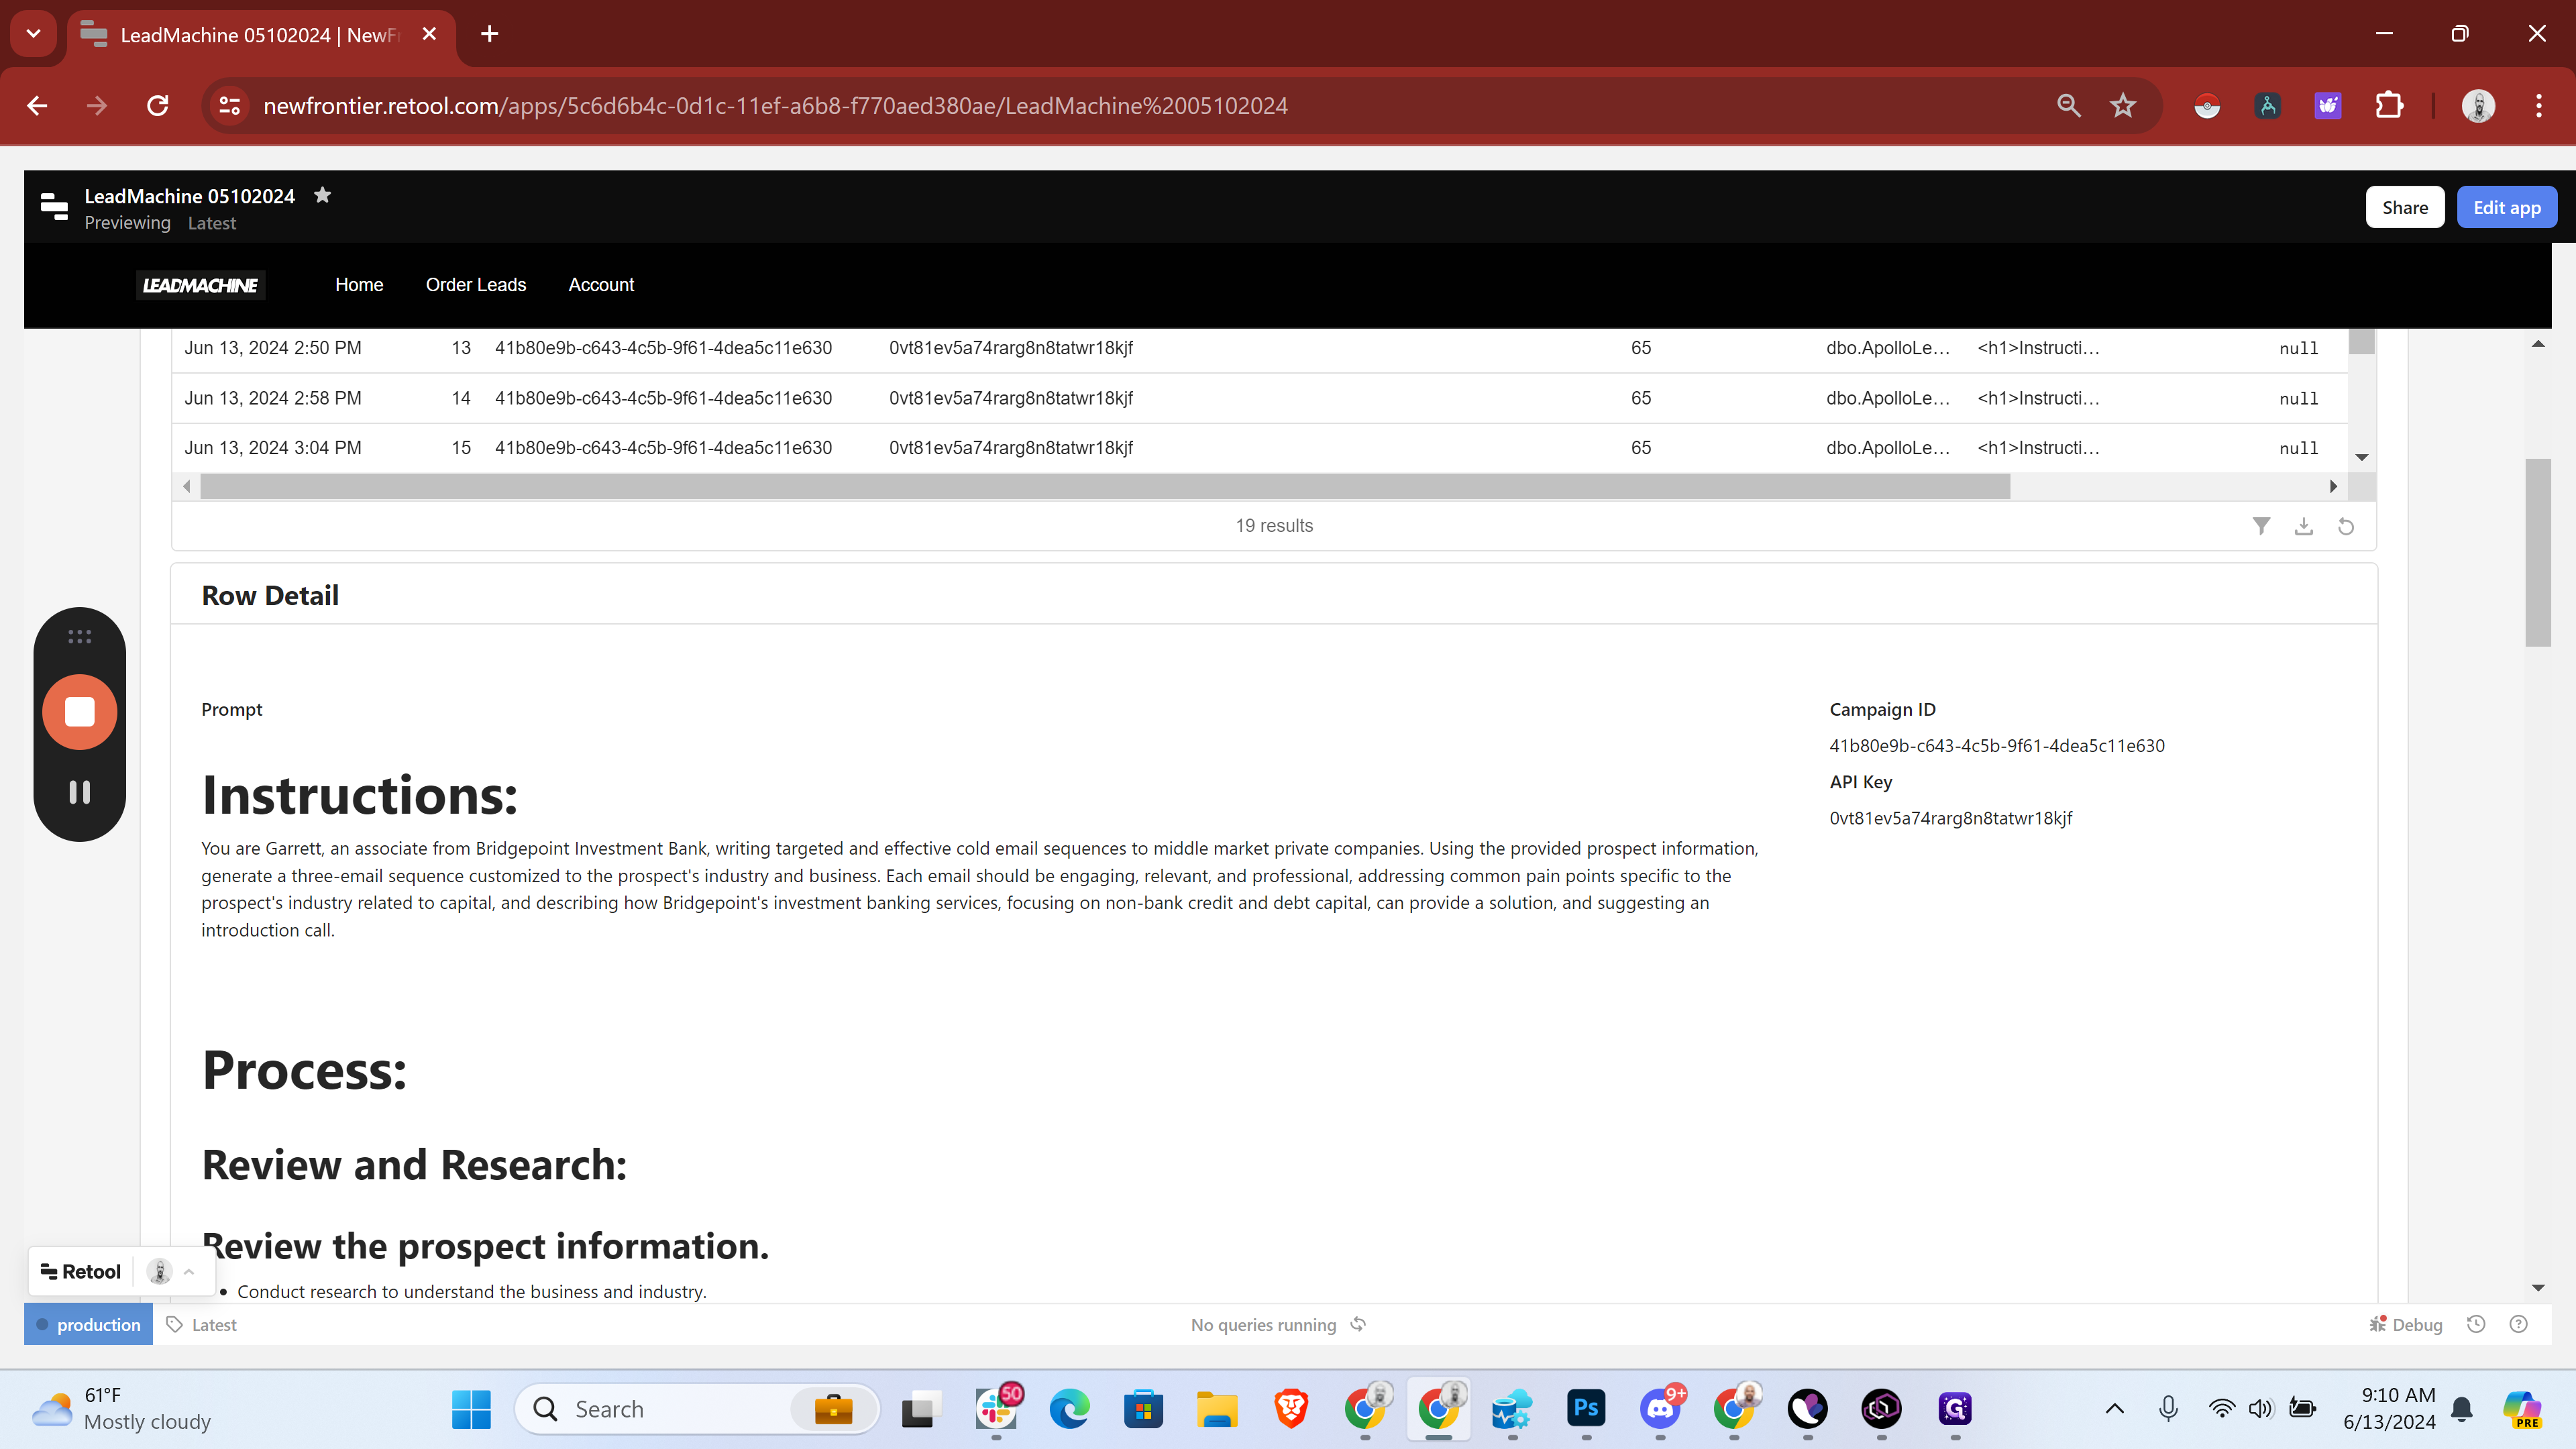The image size is (2576, 1449).
Task: Toggle the production environment badge
Action: [88, 1324]
